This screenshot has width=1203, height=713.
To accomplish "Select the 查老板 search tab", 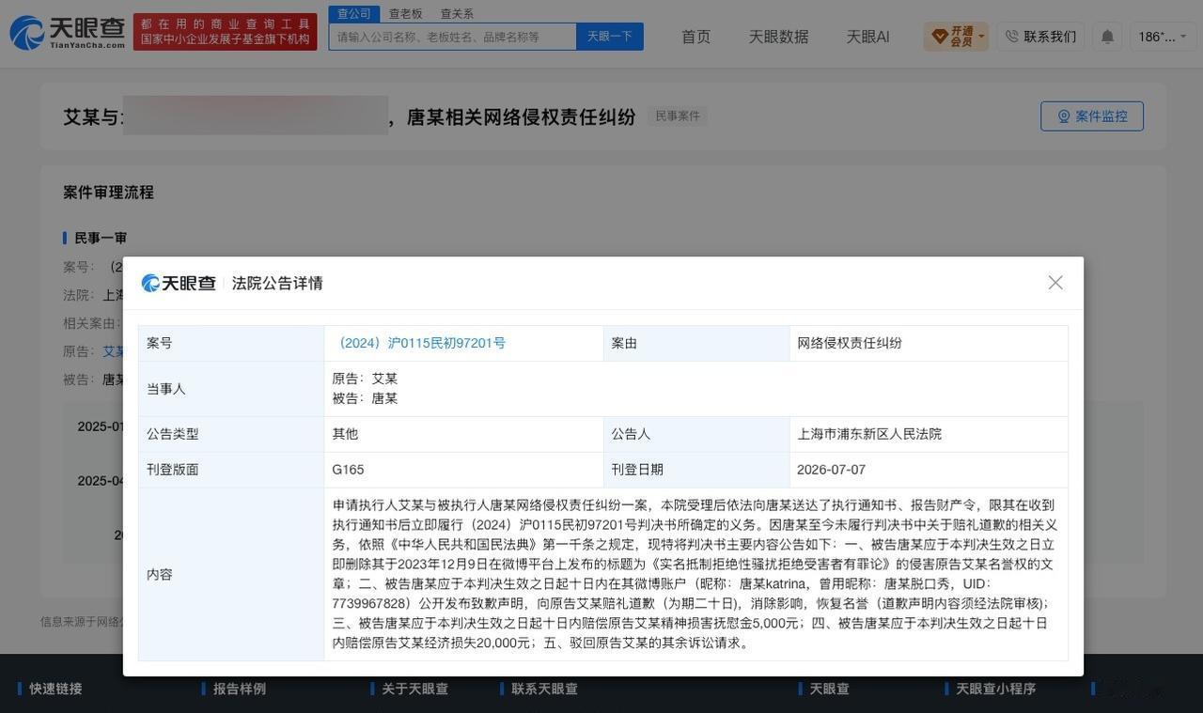I will 406,14.
